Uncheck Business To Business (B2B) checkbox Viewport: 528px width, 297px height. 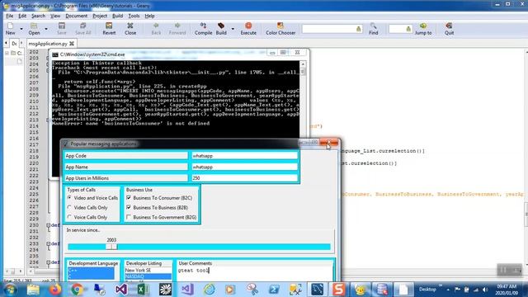pyautogui.click(x=129, y=207)
